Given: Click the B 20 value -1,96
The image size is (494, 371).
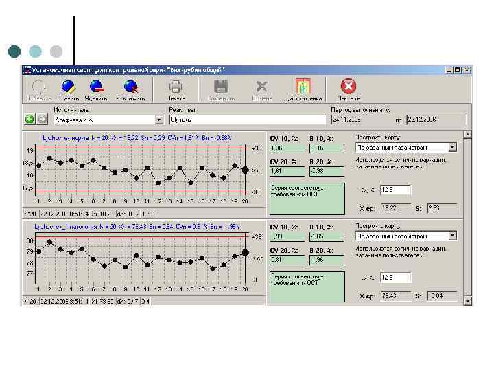Looking at the screenshot, I should pos(327,260).
